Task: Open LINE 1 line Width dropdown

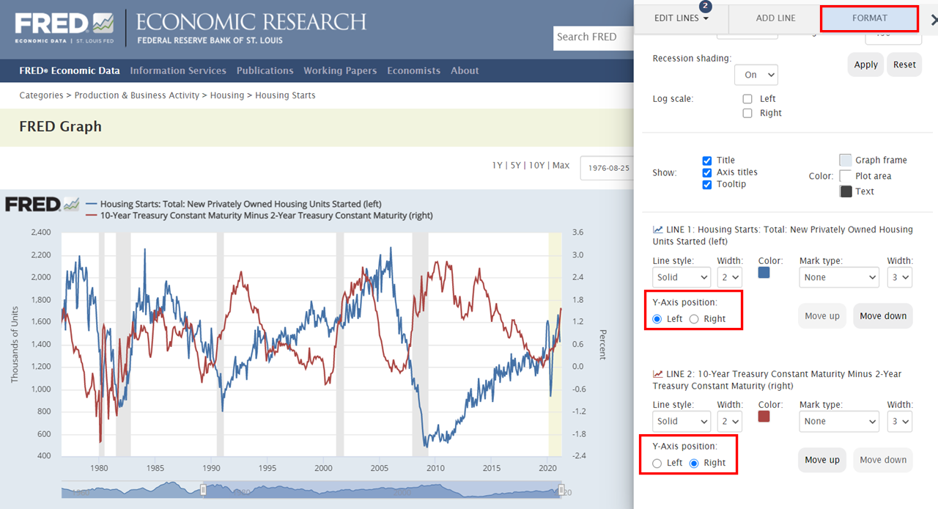Action: (729, 277)
